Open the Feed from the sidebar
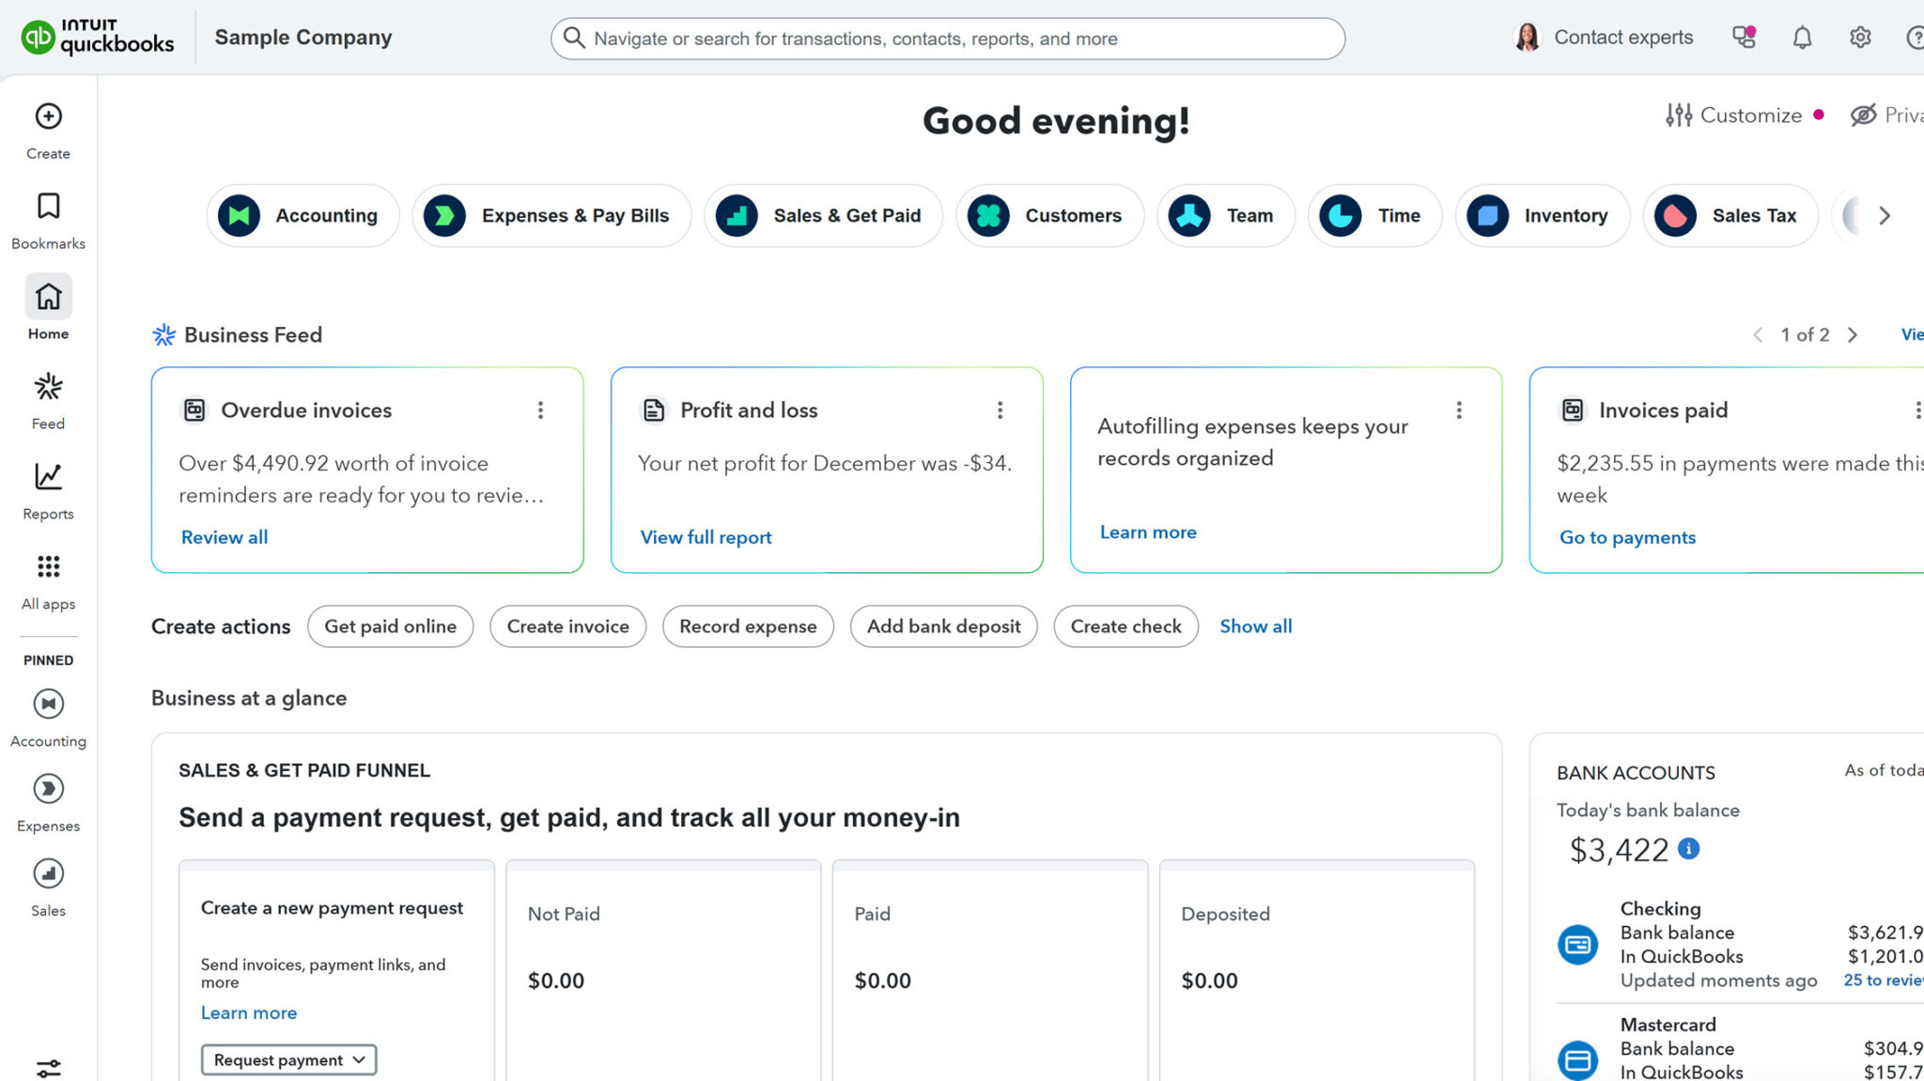The width and height of the screenshot is (1924, 1081). [47, 398]
